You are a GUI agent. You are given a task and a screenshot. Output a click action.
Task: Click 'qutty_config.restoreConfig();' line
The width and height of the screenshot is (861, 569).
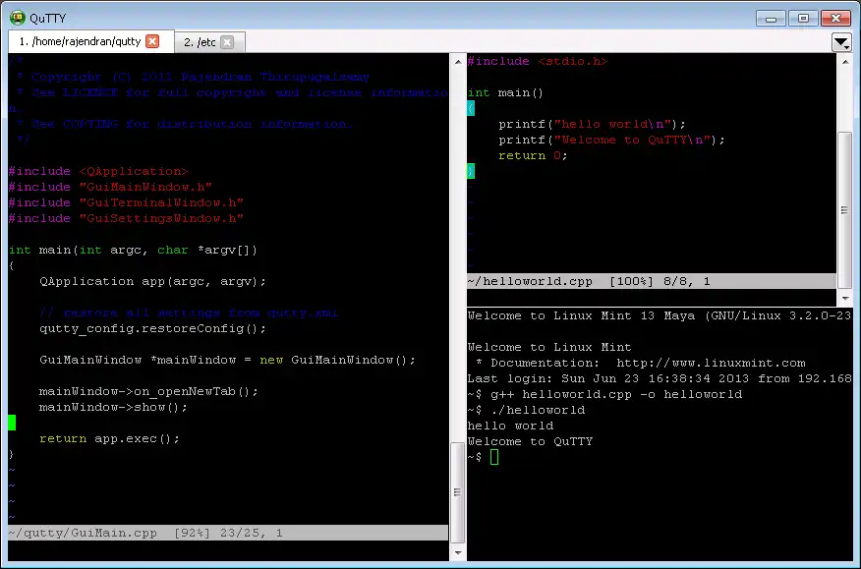[x=152, y=328]
